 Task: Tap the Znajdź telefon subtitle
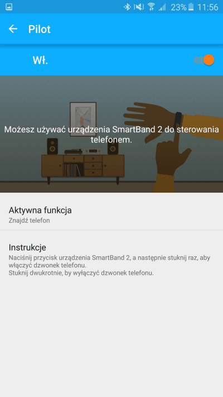tap(29, 221)
